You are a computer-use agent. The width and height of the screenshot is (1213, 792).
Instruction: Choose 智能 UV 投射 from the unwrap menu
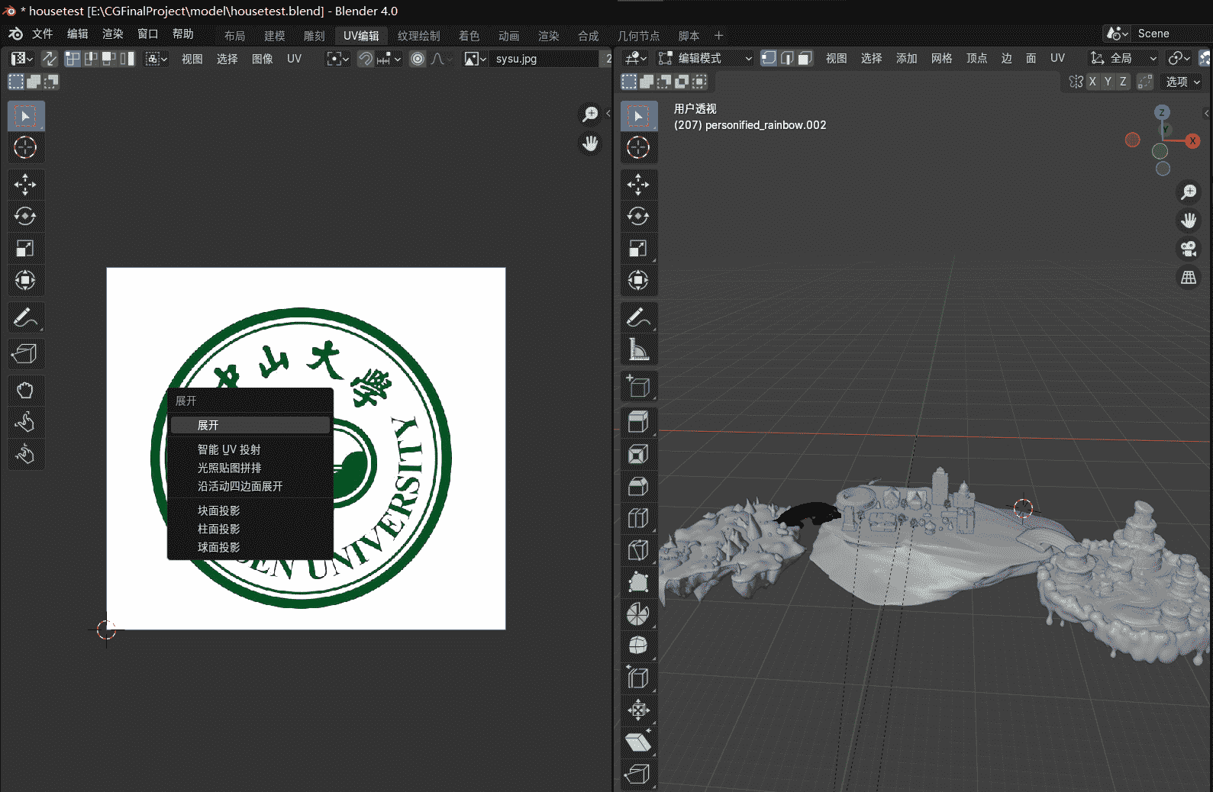(x=250, y=449)
